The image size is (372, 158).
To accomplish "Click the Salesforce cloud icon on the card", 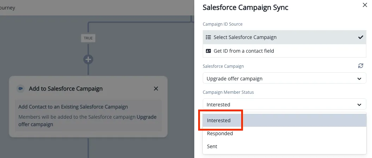I will coord(21,89).
